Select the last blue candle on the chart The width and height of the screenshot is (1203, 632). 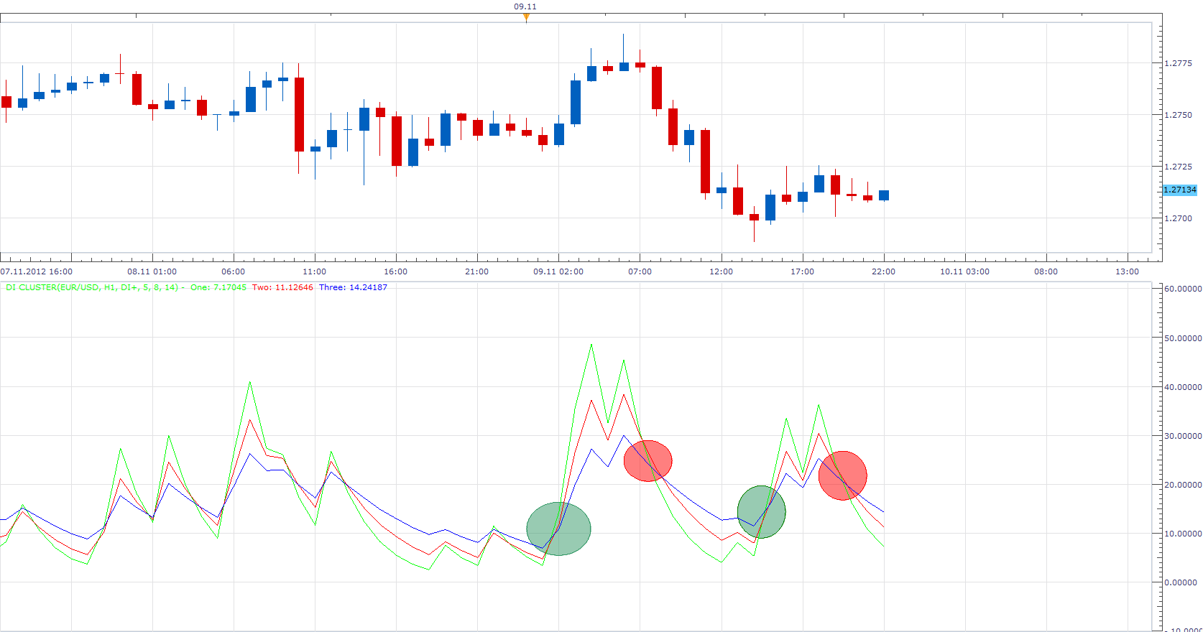884,195
